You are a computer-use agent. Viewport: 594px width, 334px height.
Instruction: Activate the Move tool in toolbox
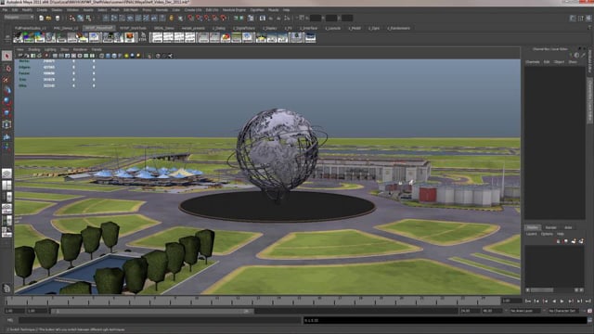point(6,91)
